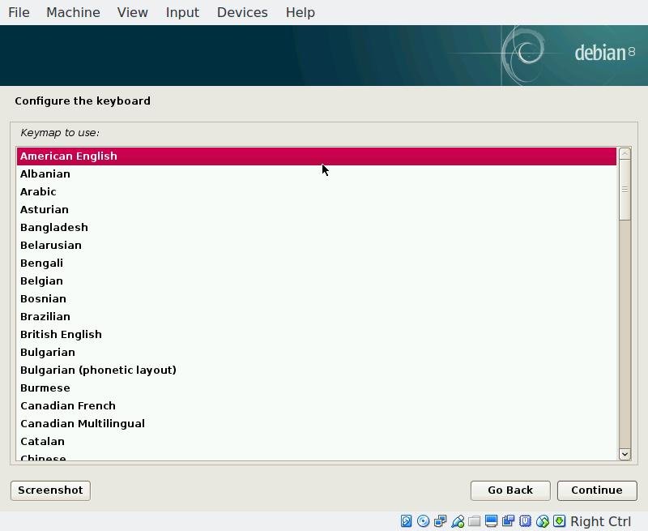Choose the plain Bulgarian keymap
This screenshot has width=648, height=531.
point(317,352)
